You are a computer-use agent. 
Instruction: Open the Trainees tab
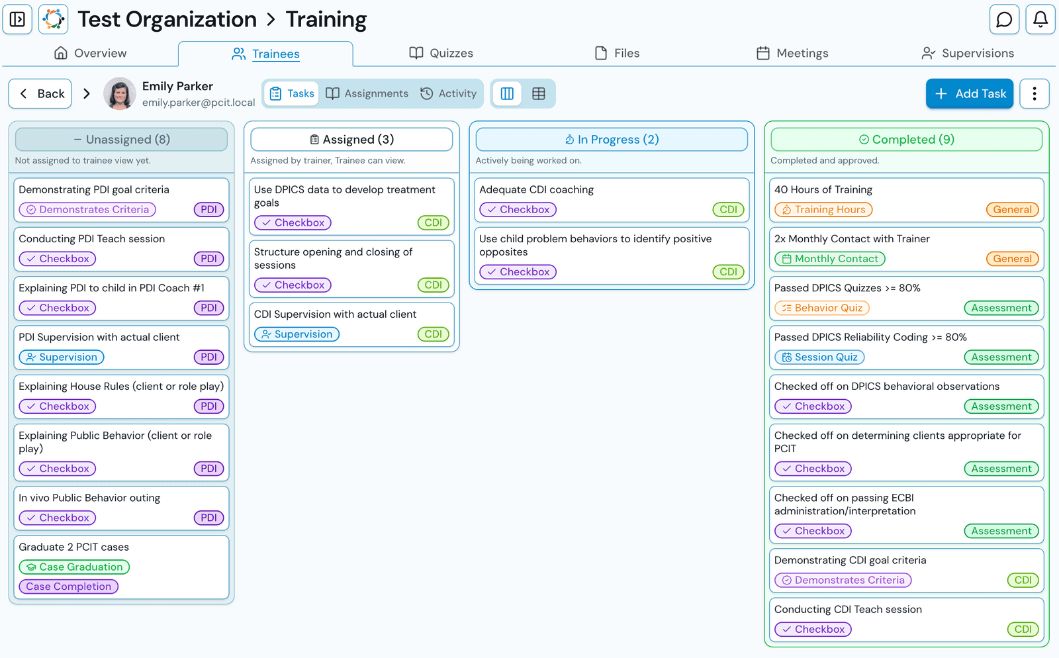(x=265, y=54)
